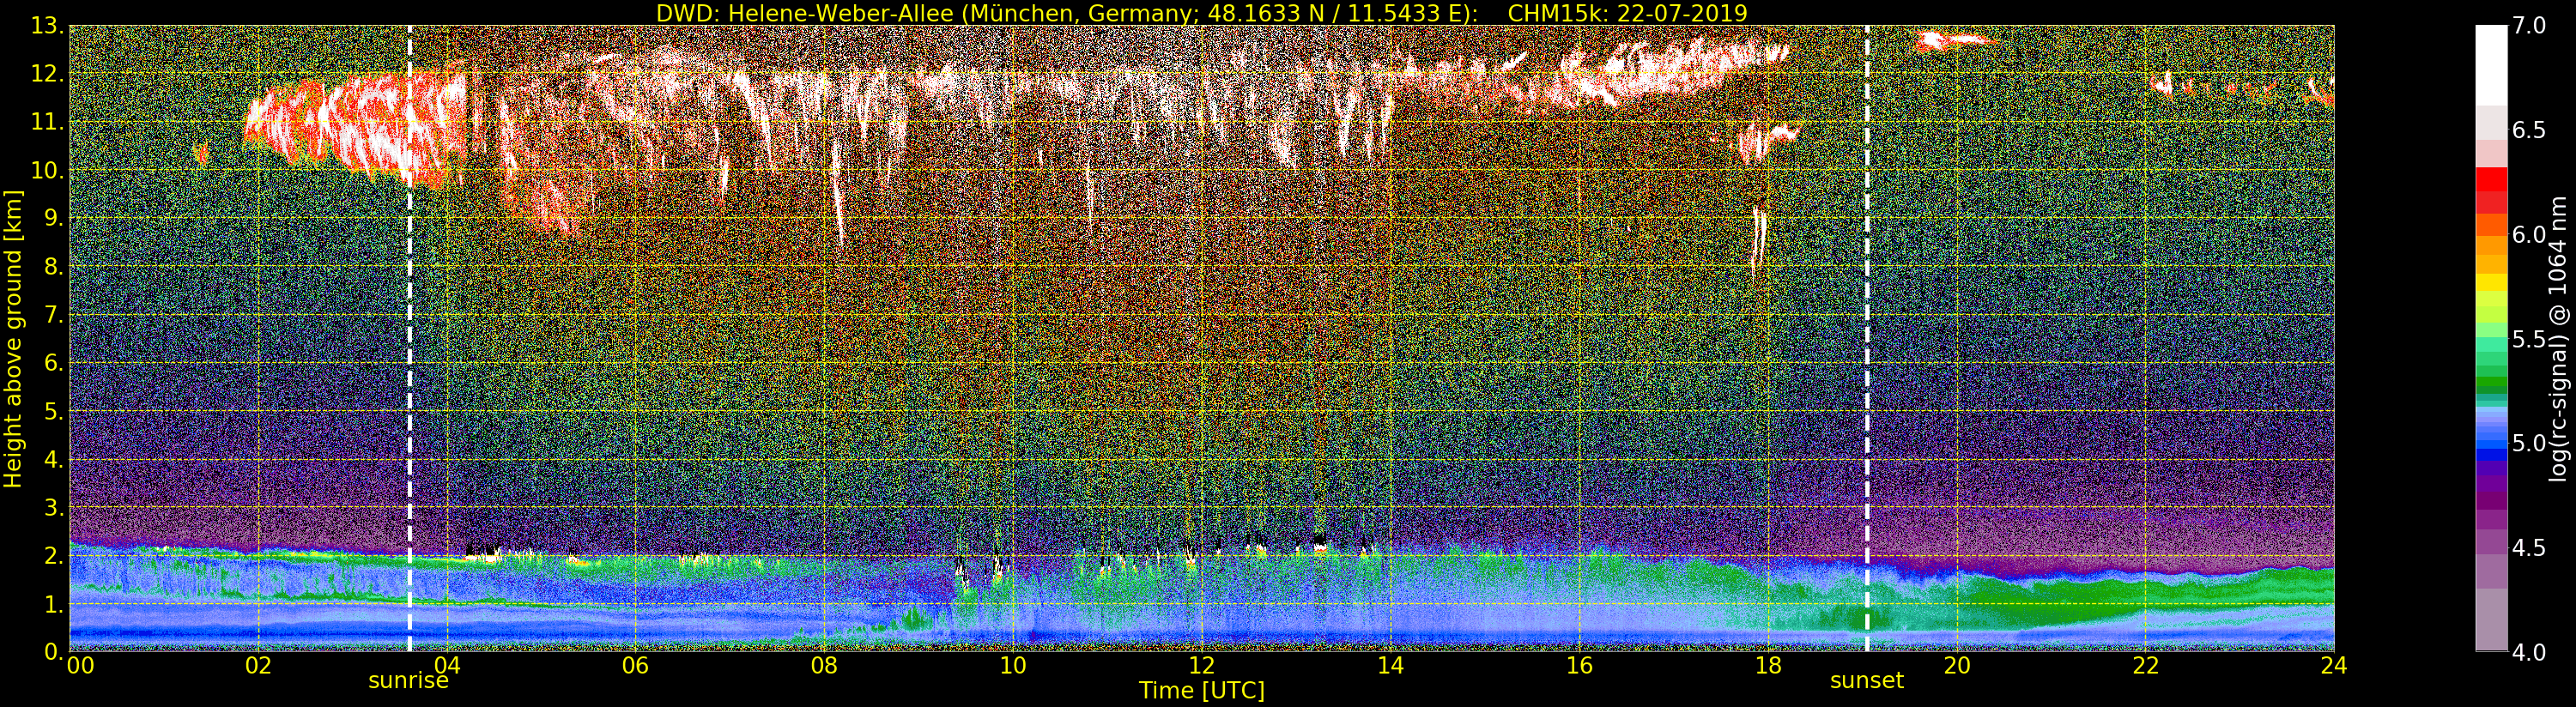This screenshot has height=707, width=2576.
Task: Click the colorbar value '6.0'
Action: (x=2529, y=234)
